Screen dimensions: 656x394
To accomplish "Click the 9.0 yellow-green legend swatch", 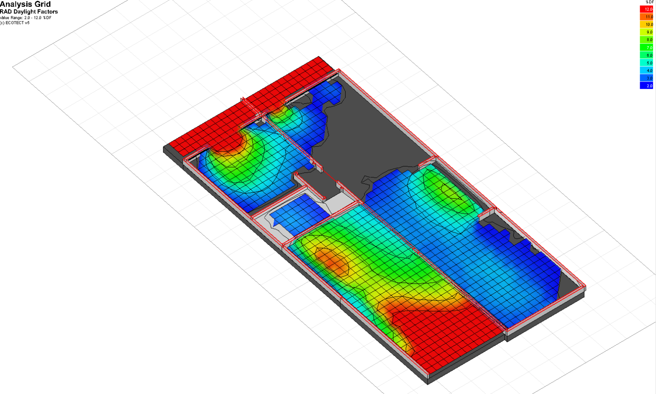I will [x=646, y=32].
